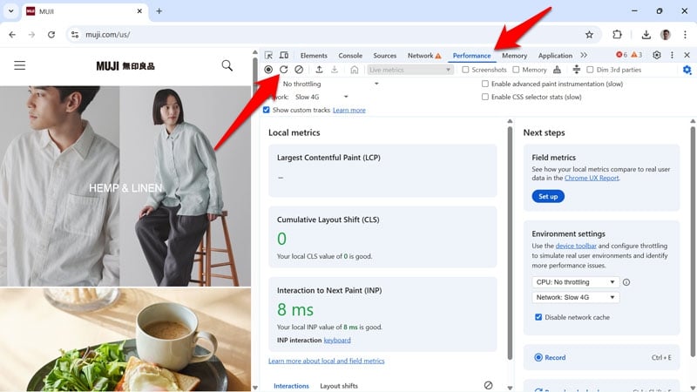The height and width of the screenshot is (392, 697).
Task: Open the tab search dropdown arrow
Action: (x=10, y=11)
